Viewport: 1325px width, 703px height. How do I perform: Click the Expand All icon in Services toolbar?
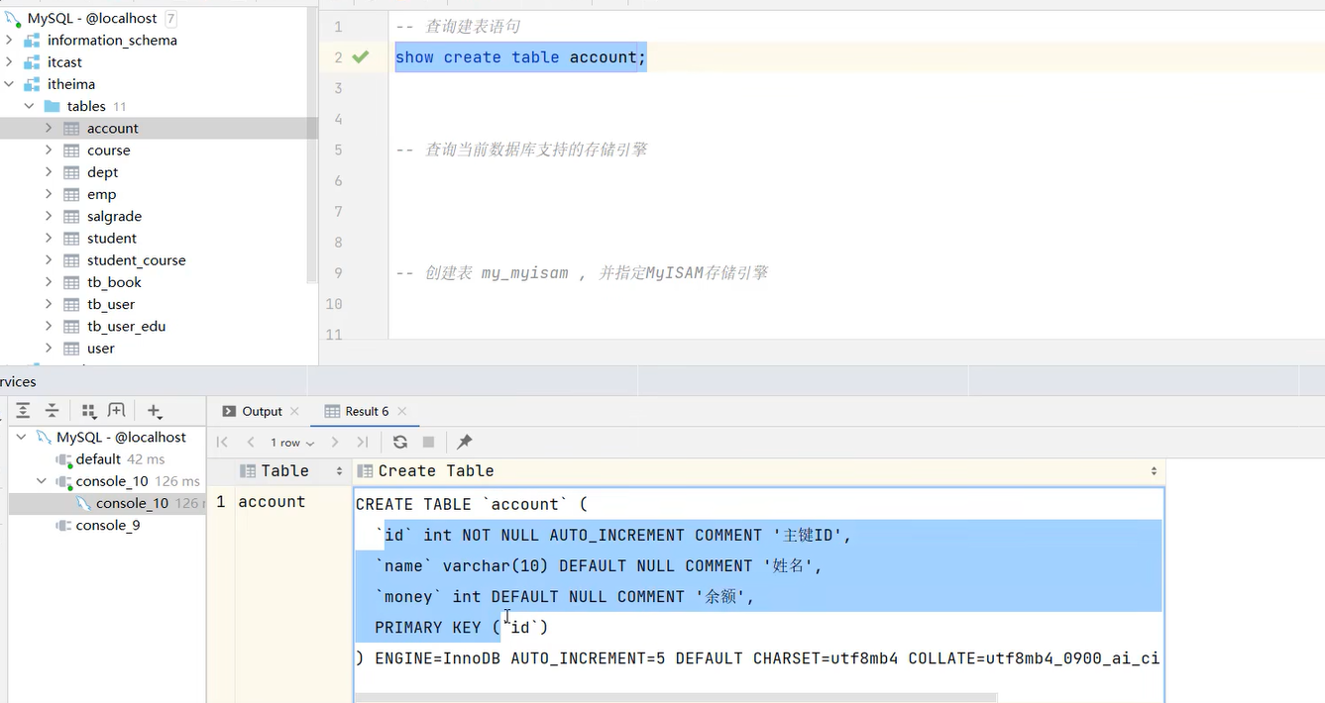(x=21, y=410)
